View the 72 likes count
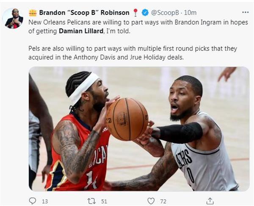254x206 pixels. click(x=163, y=201)
